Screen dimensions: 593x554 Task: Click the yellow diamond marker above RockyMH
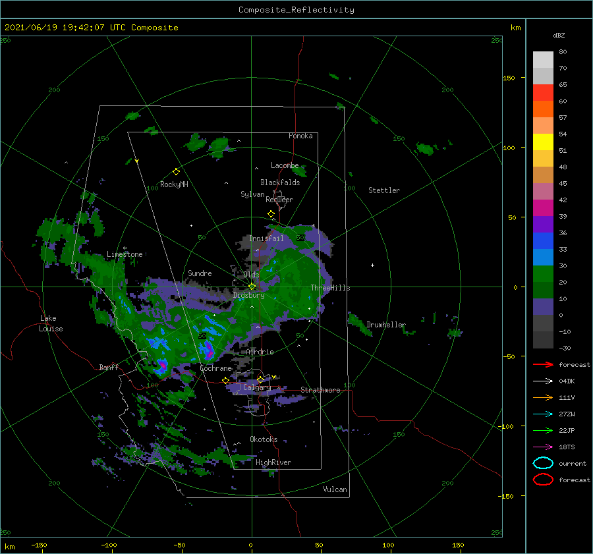point(176,172)
